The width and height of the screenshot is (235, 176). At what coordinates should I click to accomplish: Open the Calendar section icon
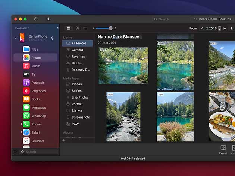tap(26, 141)
